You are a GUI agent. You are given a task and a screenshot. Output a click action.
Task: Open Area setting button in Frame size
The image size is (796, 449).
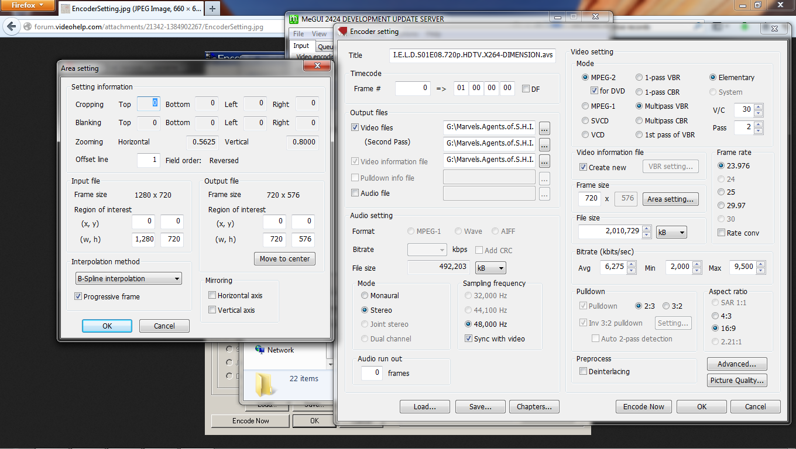(x=671, y=199)
